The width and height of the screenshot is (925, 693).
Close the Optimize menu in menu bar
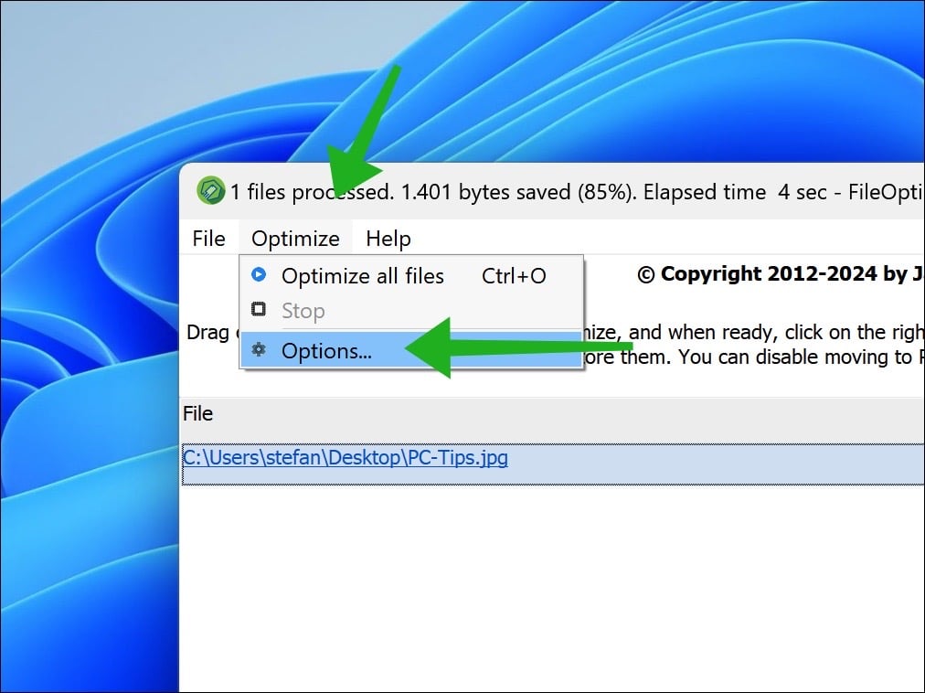pos(295,239)
